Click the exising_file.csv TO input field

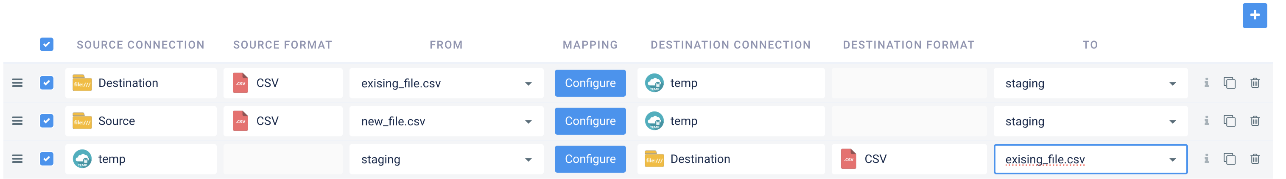pyautogui.click(x=1078, y=159)
